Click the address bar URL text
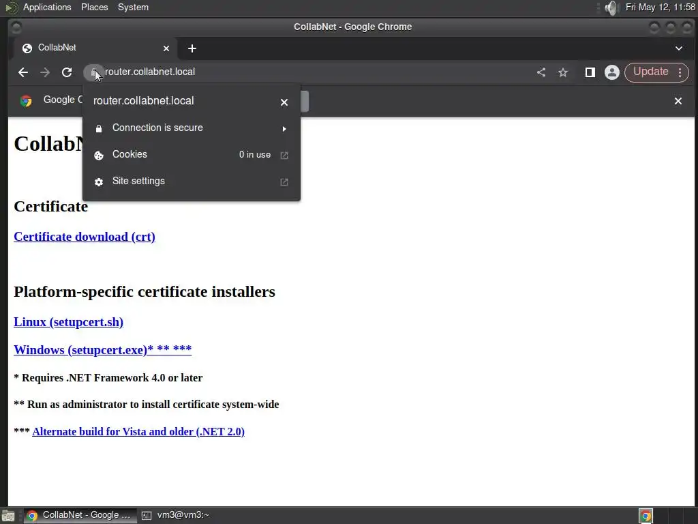Viewport: 698px width, 524px height. click(150, 72)
